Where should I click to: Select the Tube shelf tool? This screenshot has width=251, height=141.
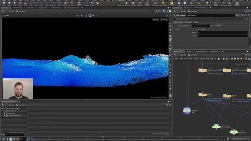click(x=15, y=4)
